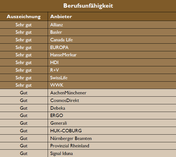Select the WWK provider entry
The image size is (176, 157).
[x=55, y=85]
